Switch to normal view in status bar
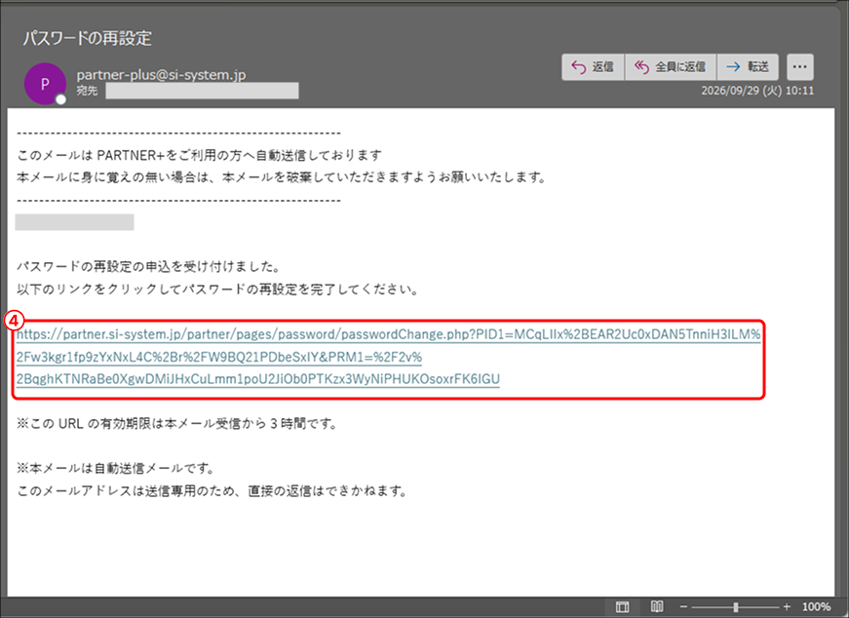The width and height of the screenshot is (849, 618). click(x=623, y=606)
